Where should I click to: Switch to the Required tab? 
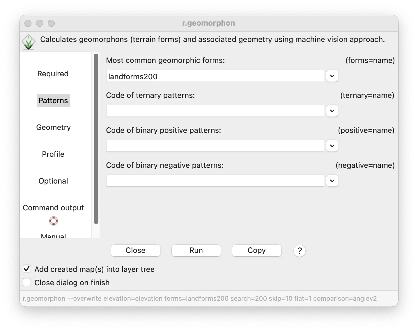pyautogui.click(x=53, y=74)
